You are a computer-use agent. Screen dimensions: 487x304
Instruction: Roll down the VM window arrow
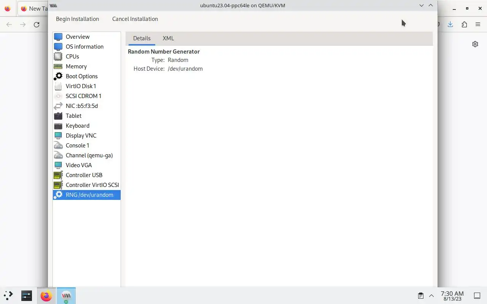tap(422, 5)
